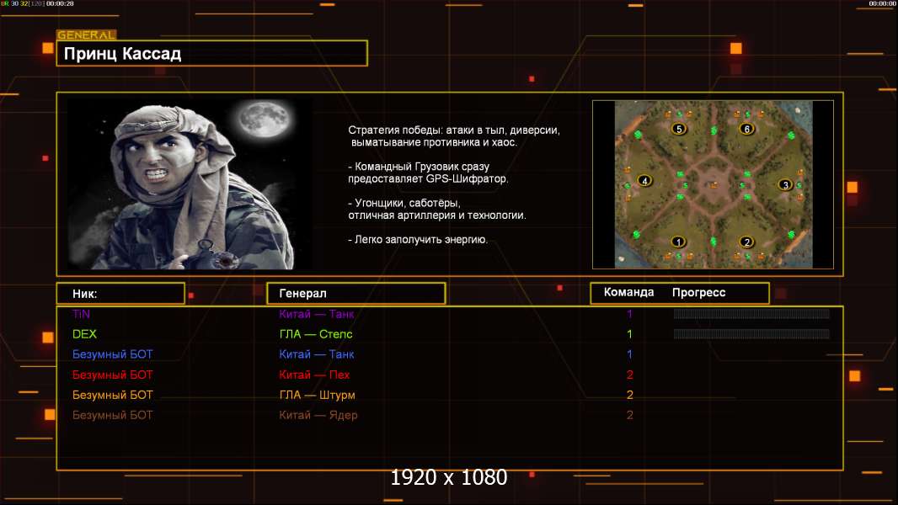Click Китай — Ядер general entry
This screenshot has width=898, height=505.
tap(318, 415)
